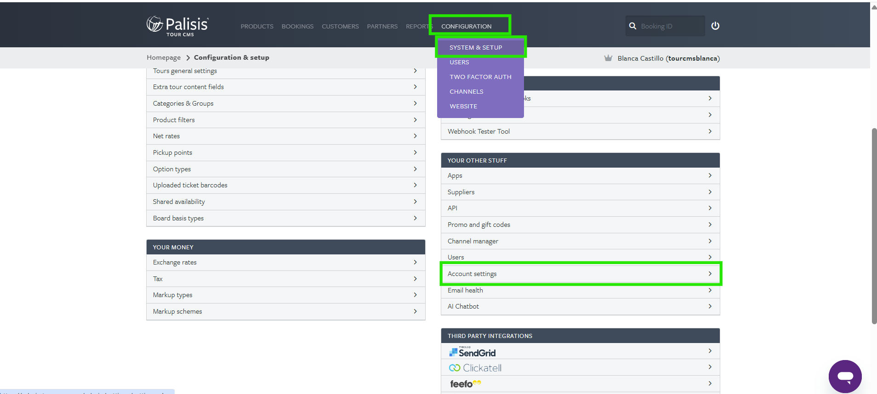Screen dimensions: 877x394
Task: Open the chat widget bubble
Action: (x=845, y=376)
